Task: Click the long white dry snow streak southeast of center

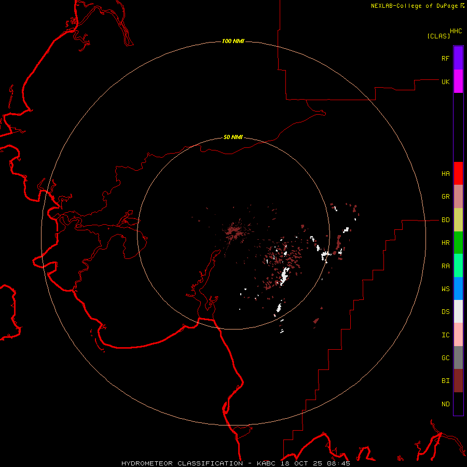Action: coord(284,276)
